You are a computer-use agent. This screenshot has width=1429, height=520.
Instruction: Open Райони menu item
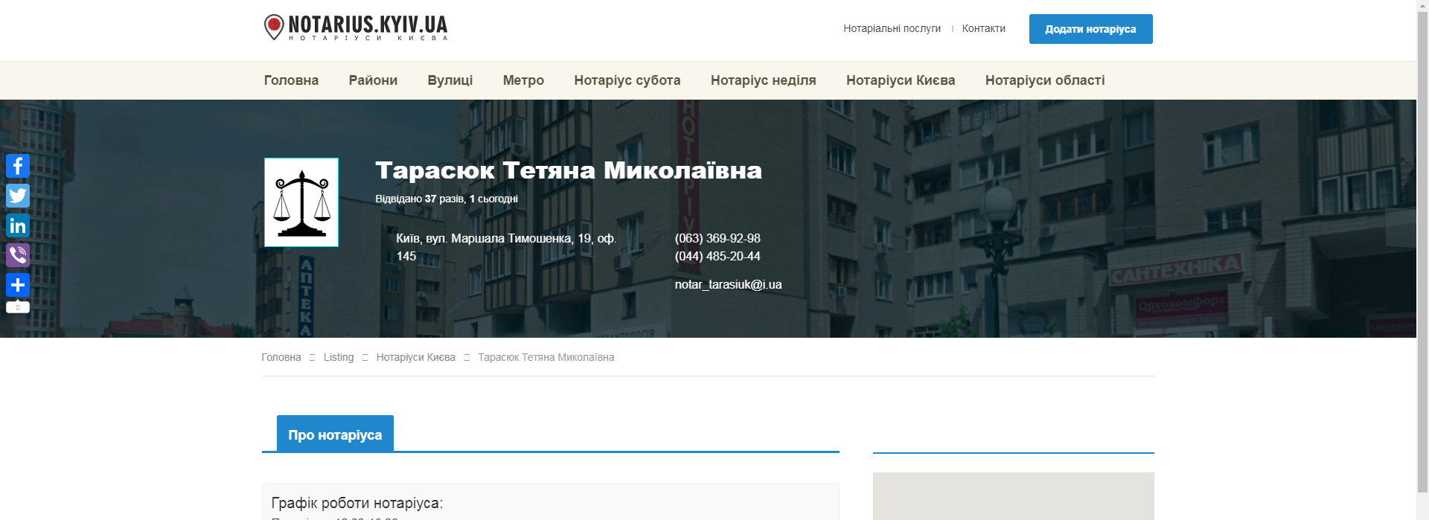[373, 80]
